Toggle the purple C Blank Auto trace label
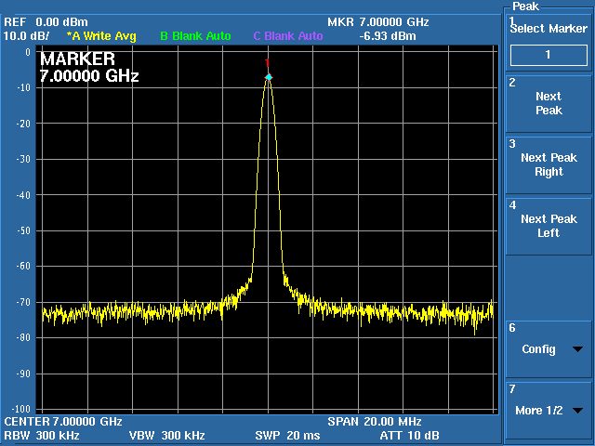595x446 pixels. click(x=288, y=36)
